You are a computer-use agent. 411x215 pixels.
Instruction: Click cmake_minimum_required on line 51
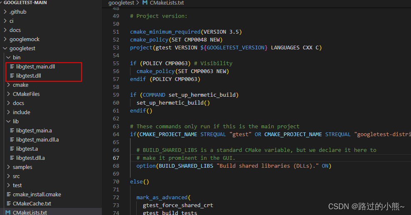(165, 32)
